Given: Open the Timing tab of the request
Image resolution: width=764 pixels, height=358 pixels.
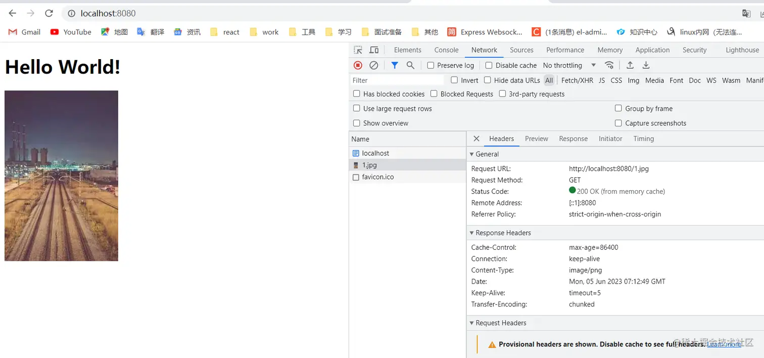Looking at the screenshot, I should pyautogui.click(x=643, y=139).
